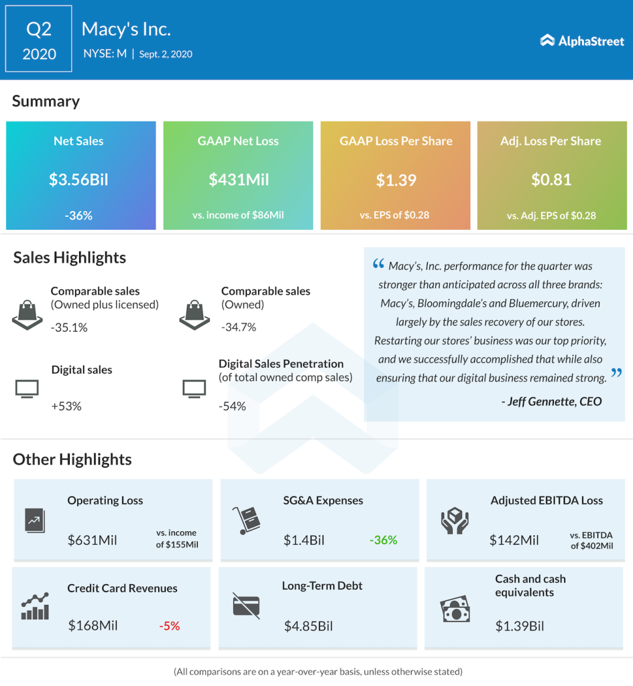
Task: Select the shopping bag icon beside Comparable sales (Owned plus licensed)
Action: [27, 314]
